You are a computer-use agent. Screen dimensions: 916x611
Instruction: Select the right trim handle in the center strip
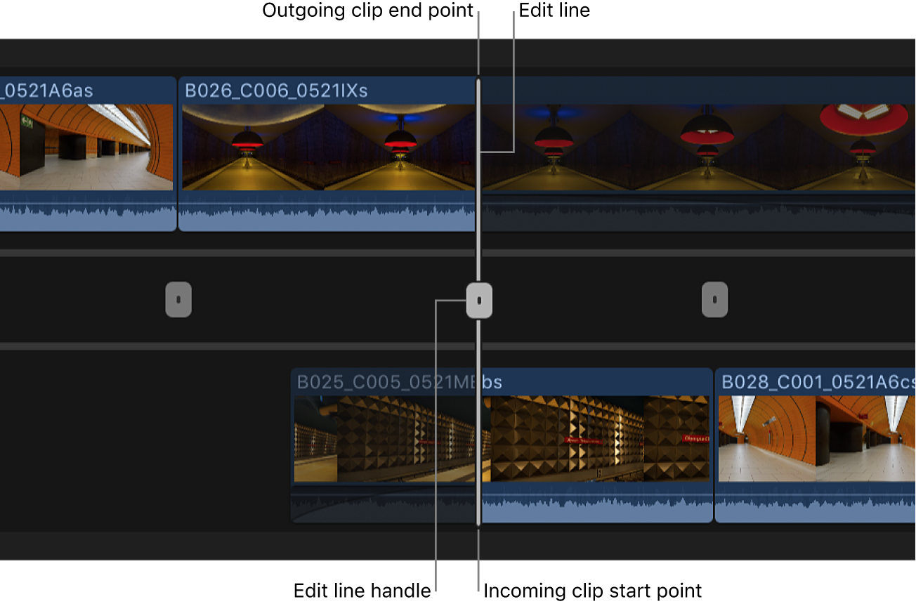[x=715, y=299]
